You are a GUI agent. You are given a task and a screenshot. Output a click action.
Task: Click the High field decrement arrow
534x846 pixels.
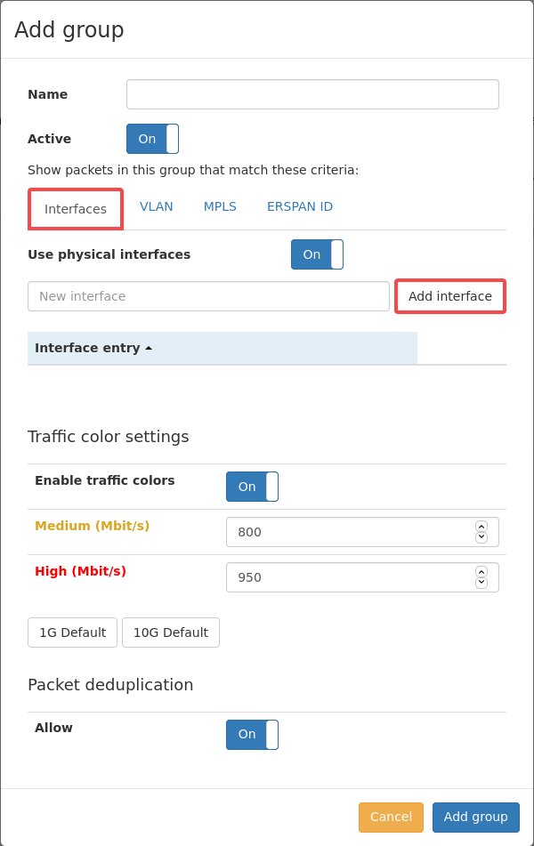coord(481,583)
